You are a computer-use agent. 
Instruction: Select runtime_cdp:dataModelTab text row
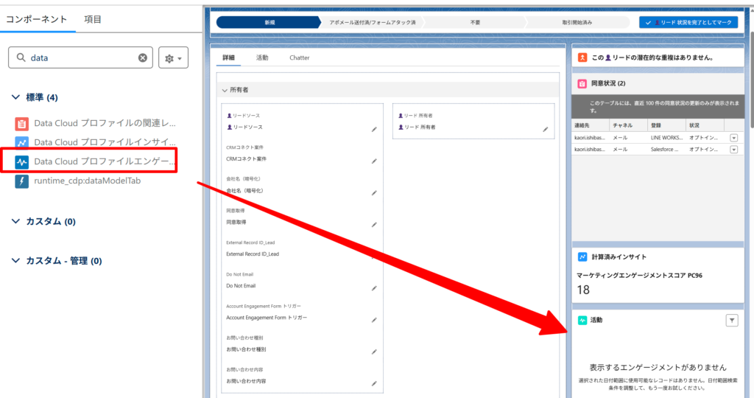88,181
